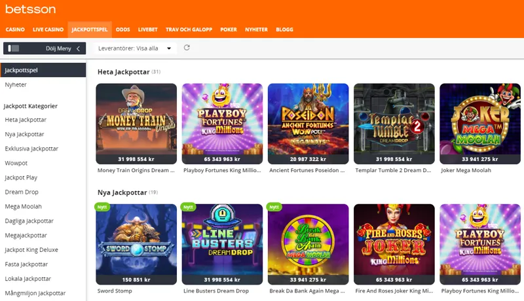The width and height of the screenshot is (524, 301).
Task: Open Fasta Jackpottar category
Action: click(26, 264)
